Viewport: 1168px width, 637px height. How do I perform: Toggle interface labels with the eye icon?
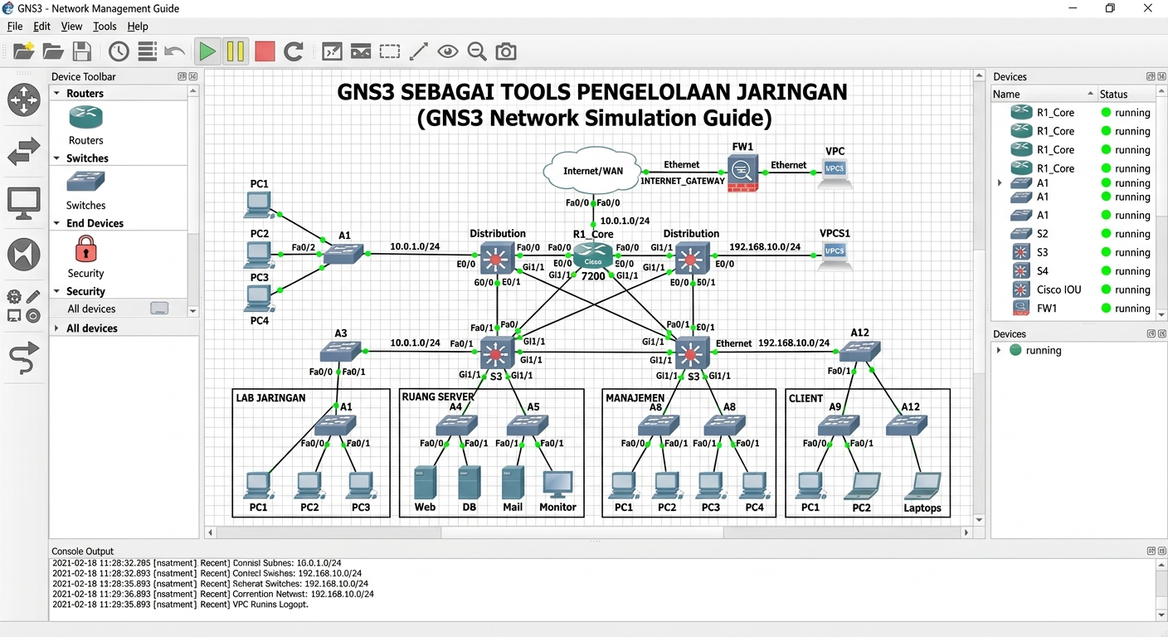[x=448, y=51]
